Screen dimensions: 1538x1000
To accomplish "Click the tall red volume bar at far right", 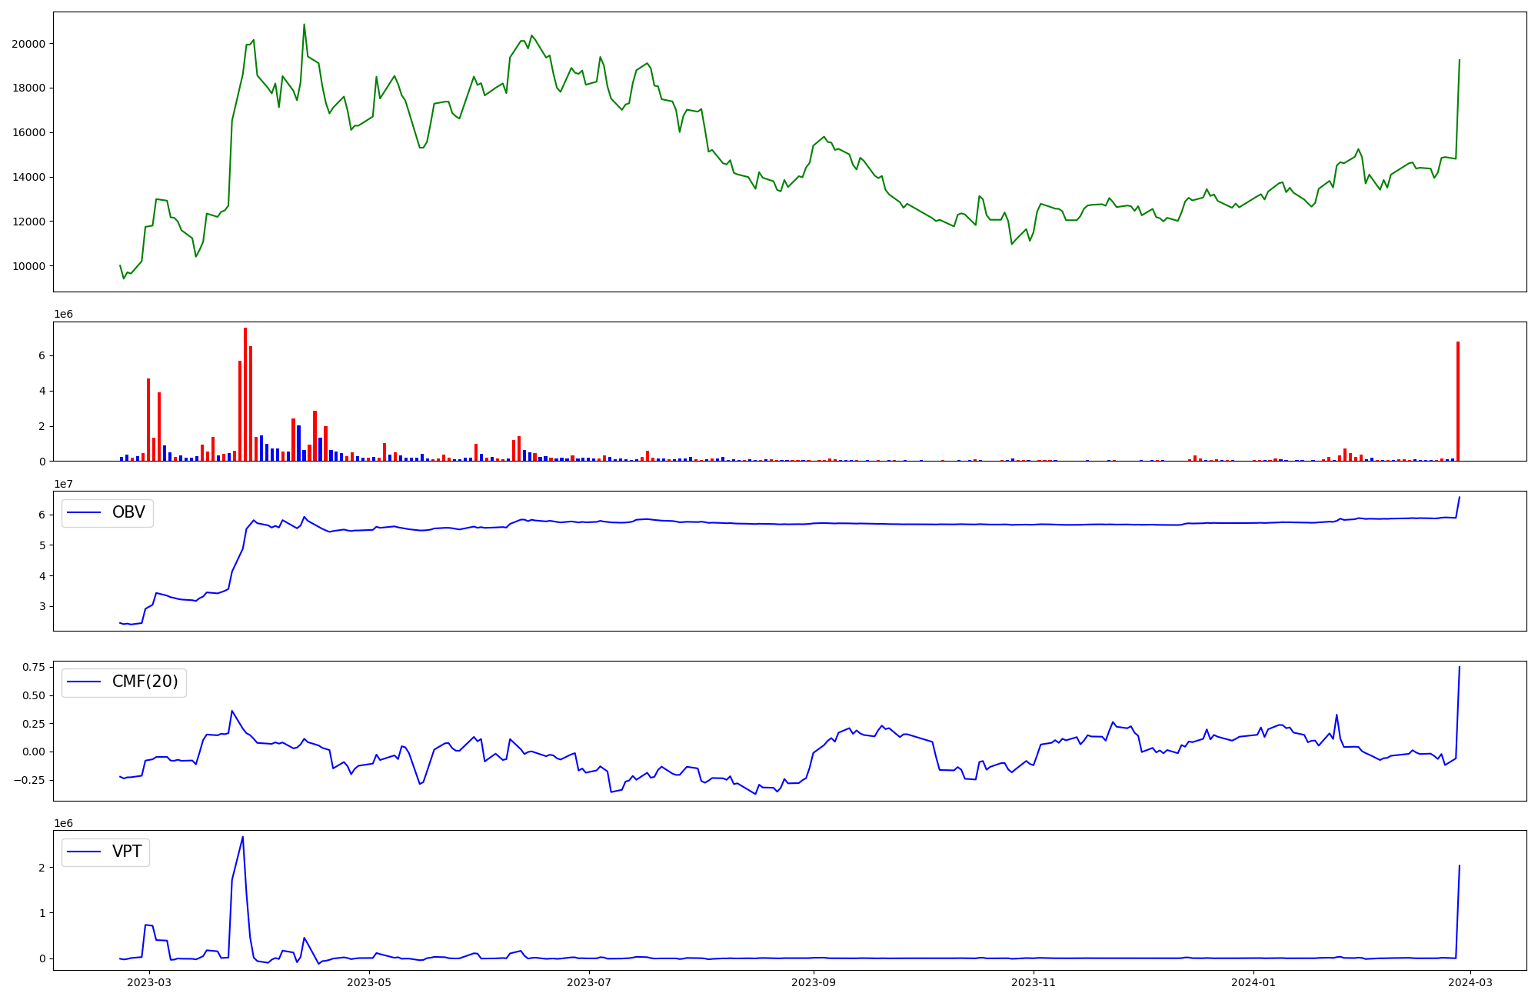I will pyautogui.click(x=1458, y=401).
